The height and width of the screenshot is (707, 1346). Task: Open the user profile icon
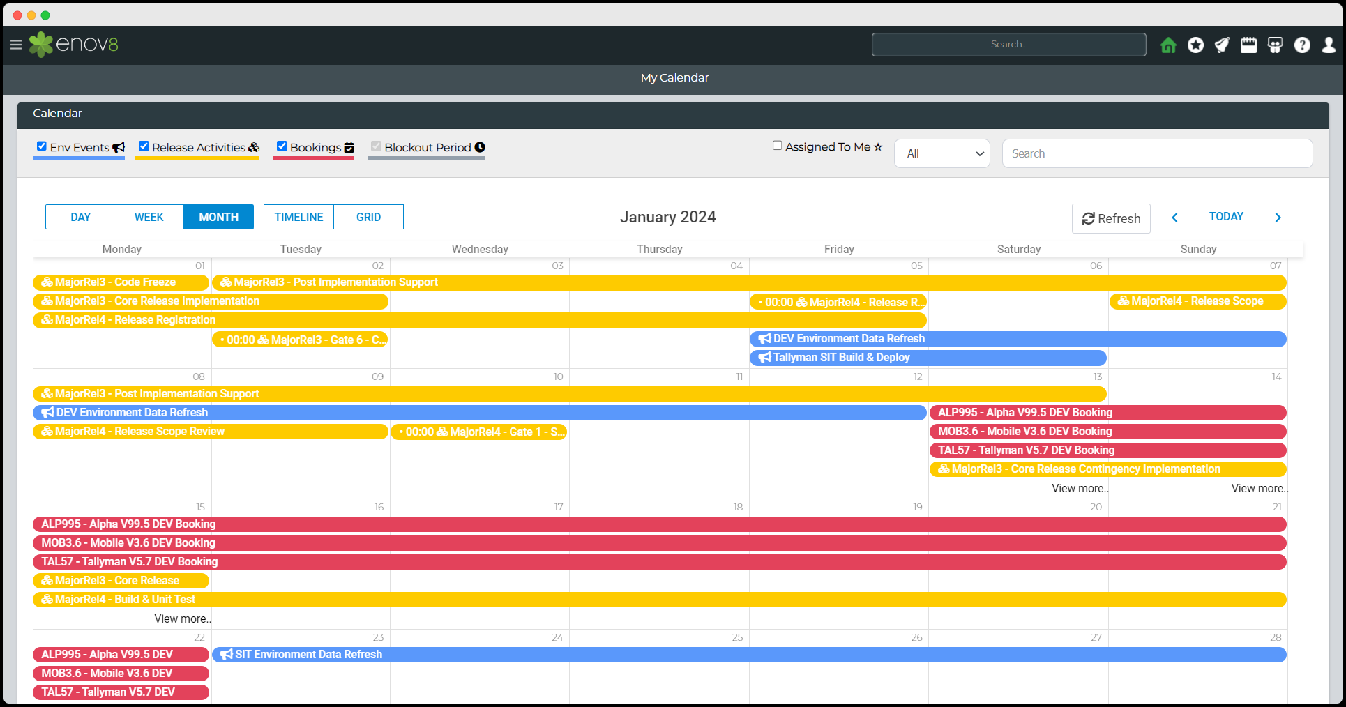[1329, 45]
